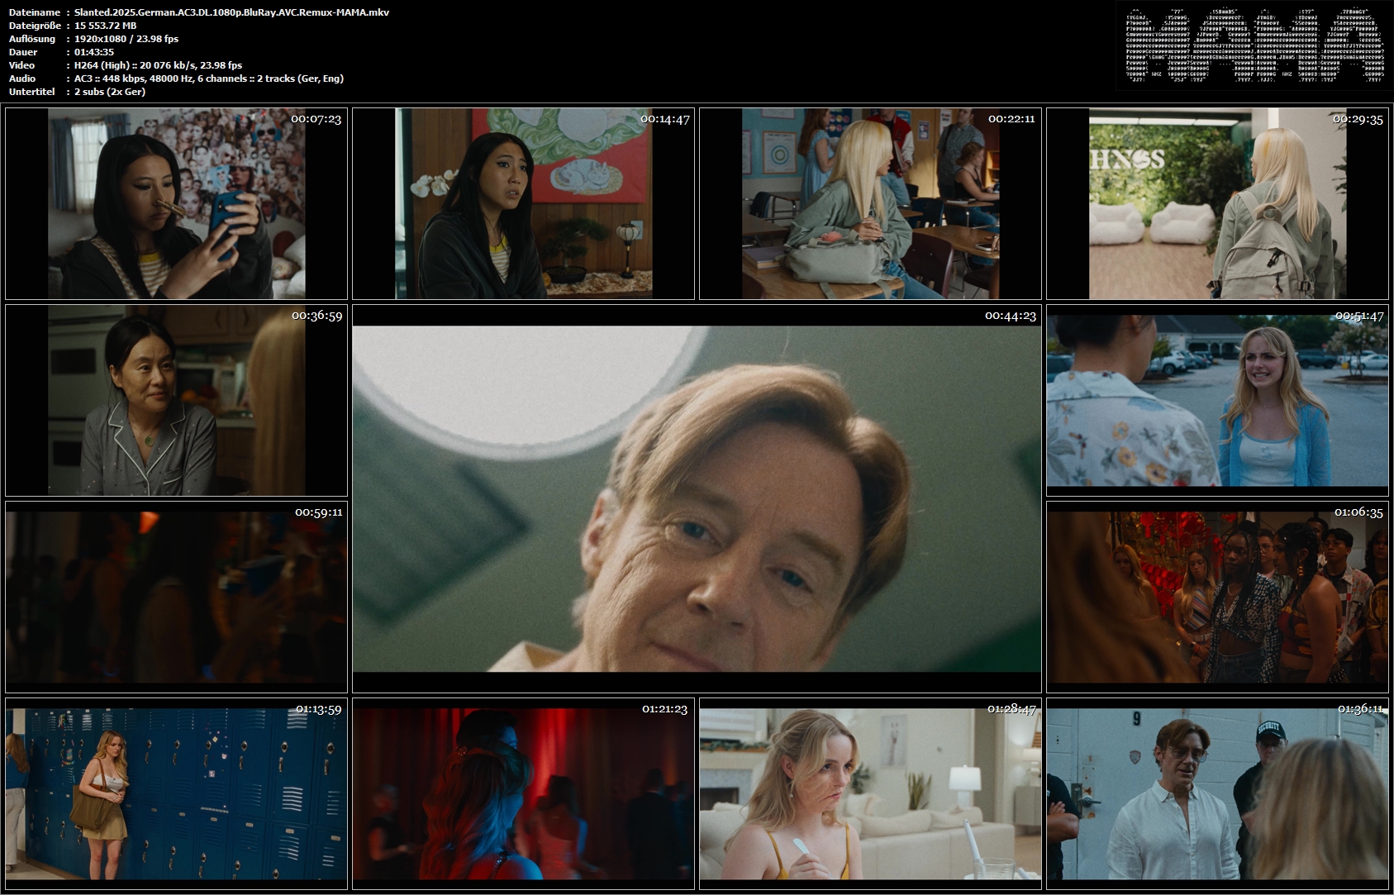Image resolution: width=1394 pixels, height=895 pixels.
Task: Click the AC3 audio track details line
Action: (209, 79)
